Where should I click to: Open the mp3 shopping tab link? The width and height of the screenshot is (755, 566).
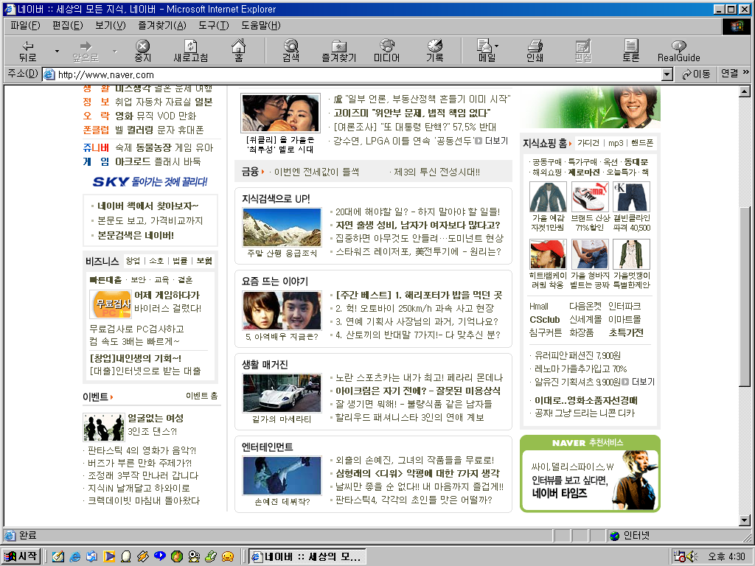pos(616,143)
